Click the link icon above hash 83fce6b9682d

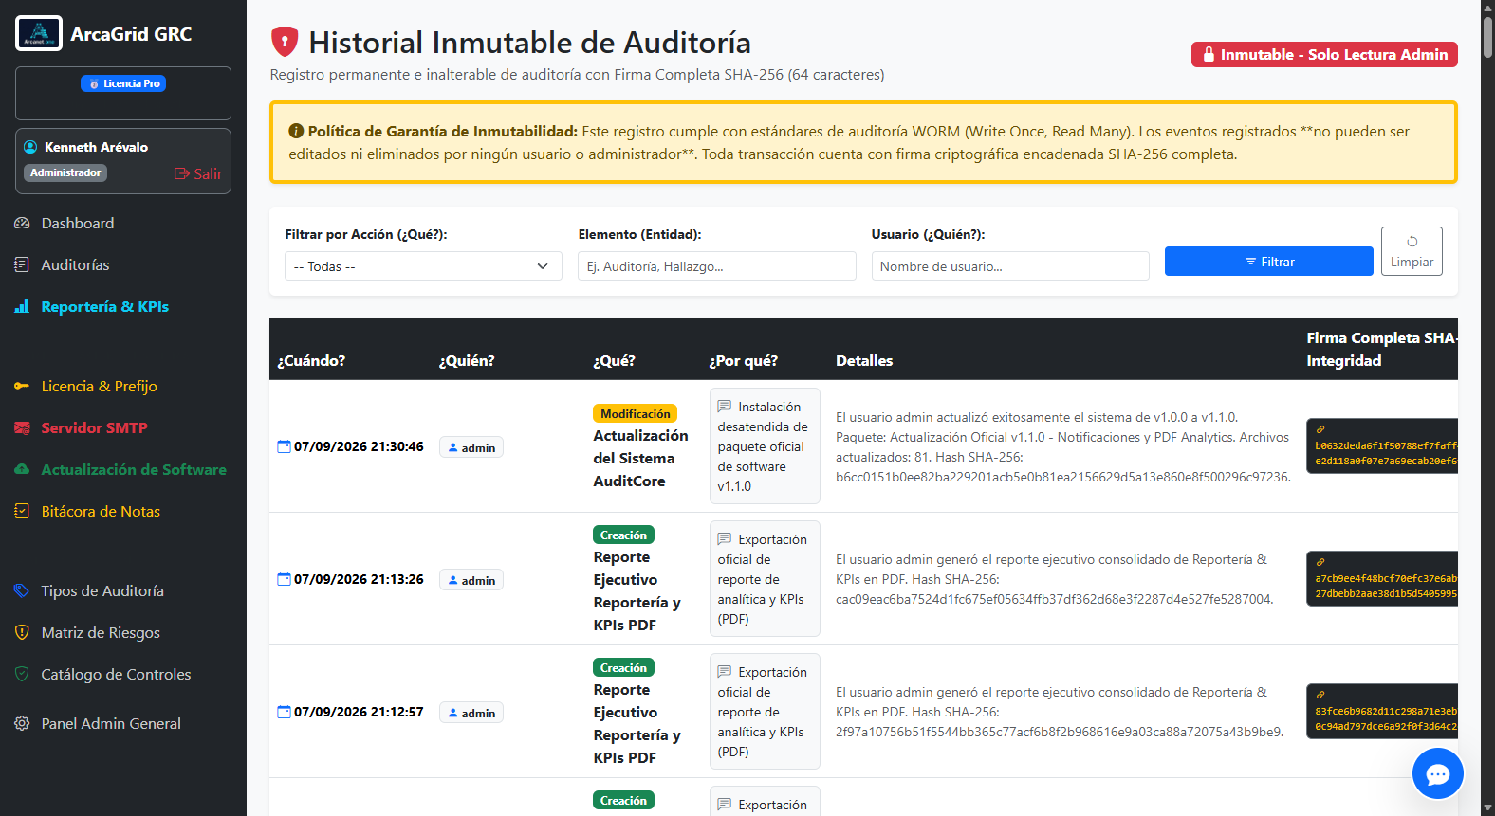point(1320,695)
